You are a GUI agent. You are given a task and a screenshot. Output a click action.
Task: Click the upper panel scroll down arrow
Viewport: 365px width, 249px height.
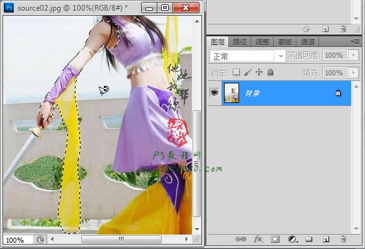[x=356, y=19]
